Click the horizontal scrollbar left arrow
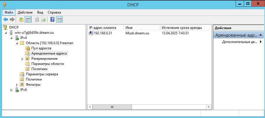This screenshot has width=265, height=118. 90,107
